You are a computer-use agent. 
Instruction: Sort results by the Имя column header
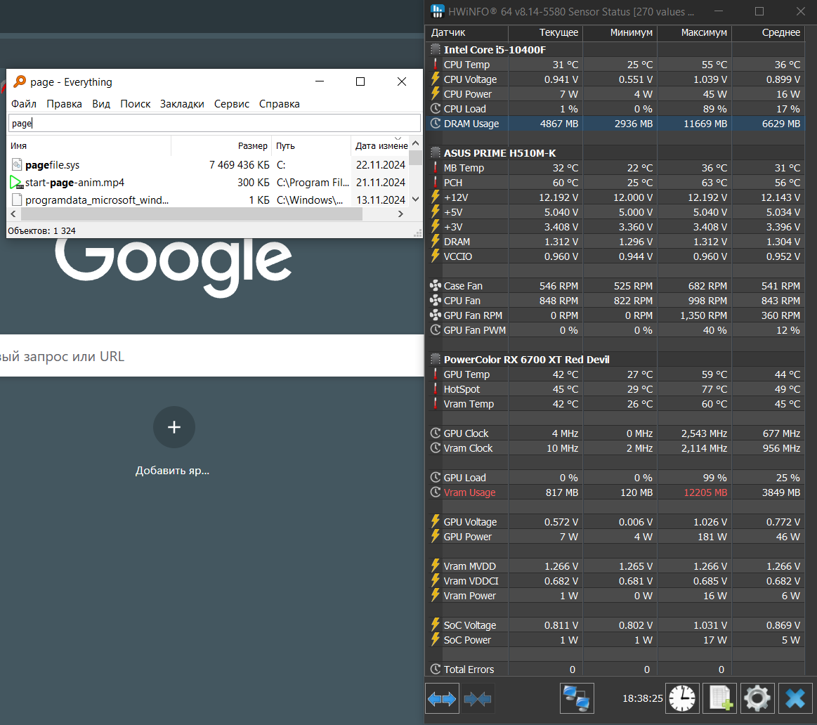[x=89, y=146]
